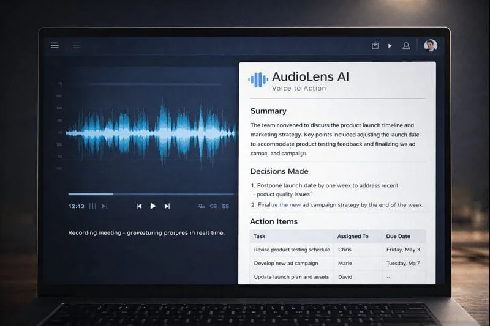Click the 'Assigned To' column header
Viewport: 490px width, 326px height.
coord(353,236)
